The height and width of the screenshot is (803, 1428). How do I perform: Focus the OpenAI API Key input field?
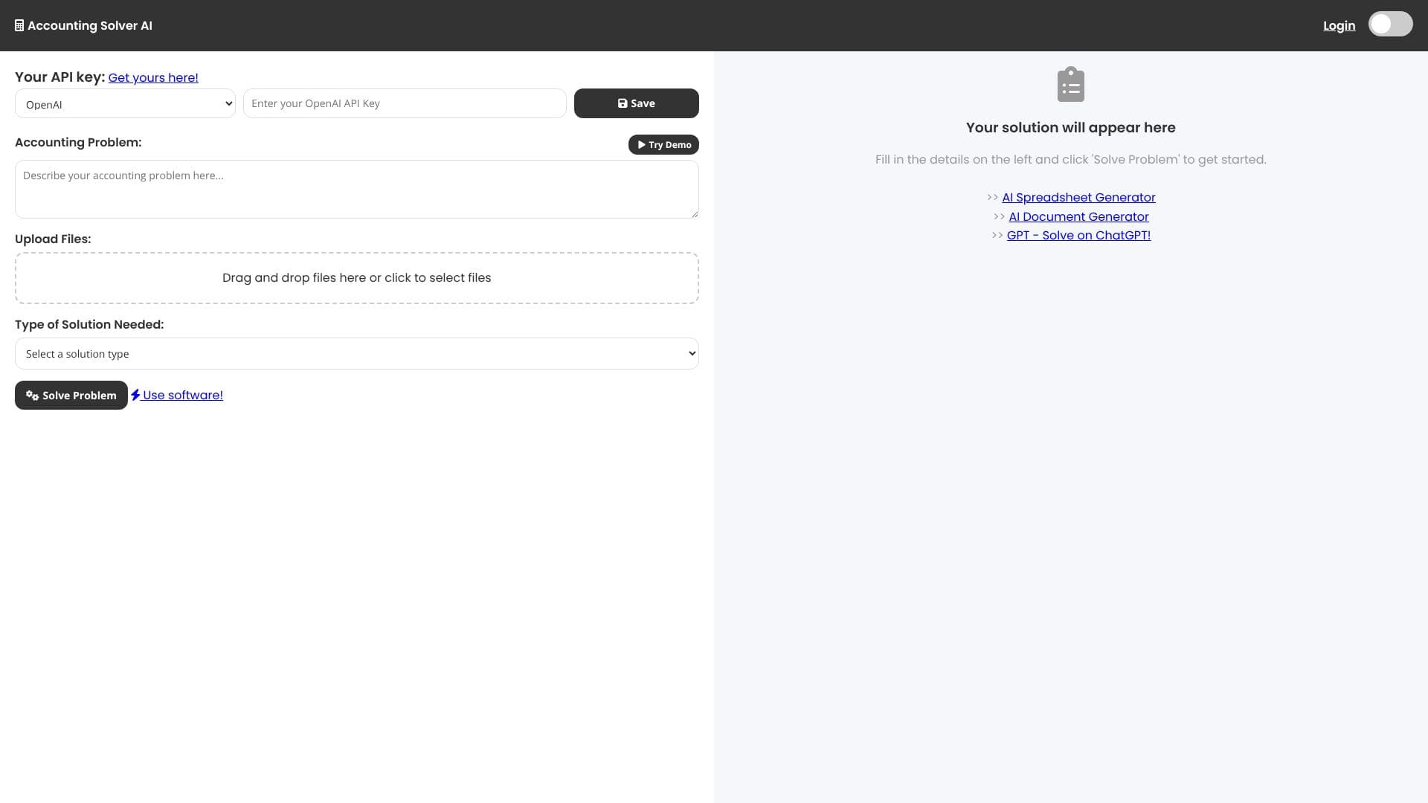tap(405, 103)
